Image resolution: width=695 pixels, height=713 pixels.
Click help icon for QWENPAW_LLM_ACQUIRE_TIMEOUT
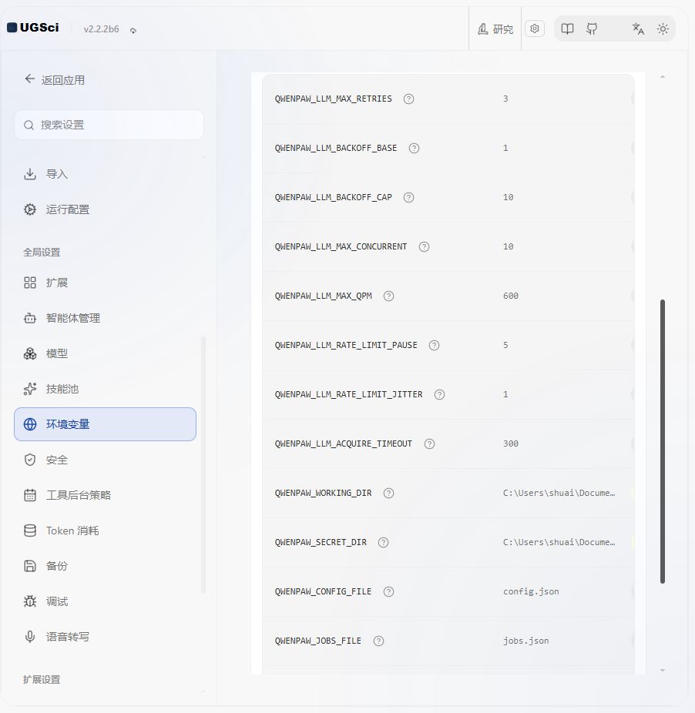[x=429, y=444]
